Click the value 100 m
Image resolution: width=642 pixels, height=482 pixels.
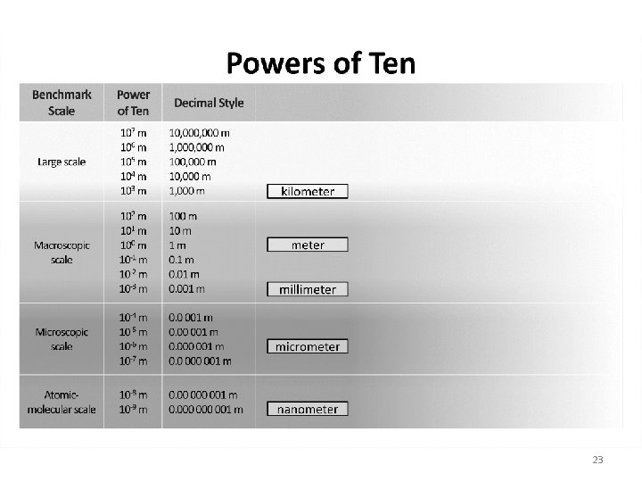tap(183, 216)
